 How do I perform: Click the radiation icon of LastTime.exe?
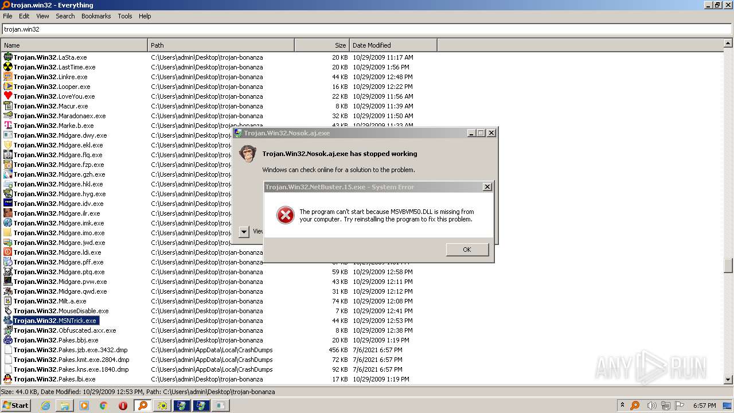[x=8, y=67]
